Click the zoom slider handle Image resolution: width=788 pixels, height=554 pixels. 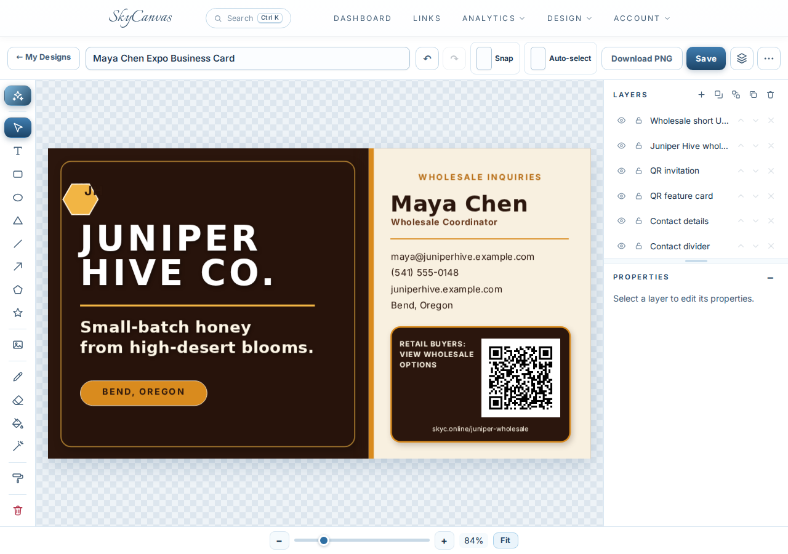click(x=324, y=540)
